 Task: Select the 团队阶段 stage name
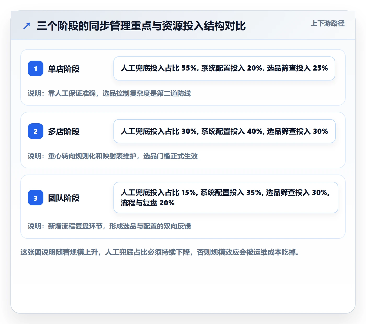pos(64,198)
